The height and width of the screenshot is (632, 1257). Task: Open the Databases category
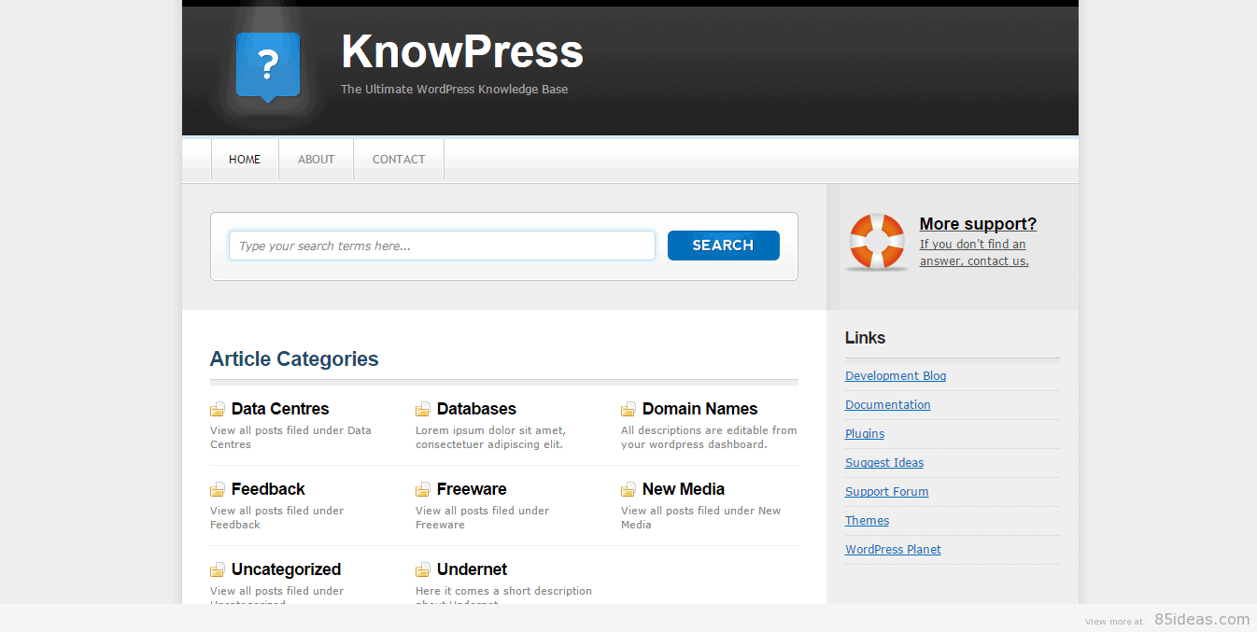click(476, 409)
